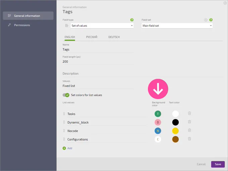
Task: Switch to the DEUTSCH language tab
Action: point(114,37)
